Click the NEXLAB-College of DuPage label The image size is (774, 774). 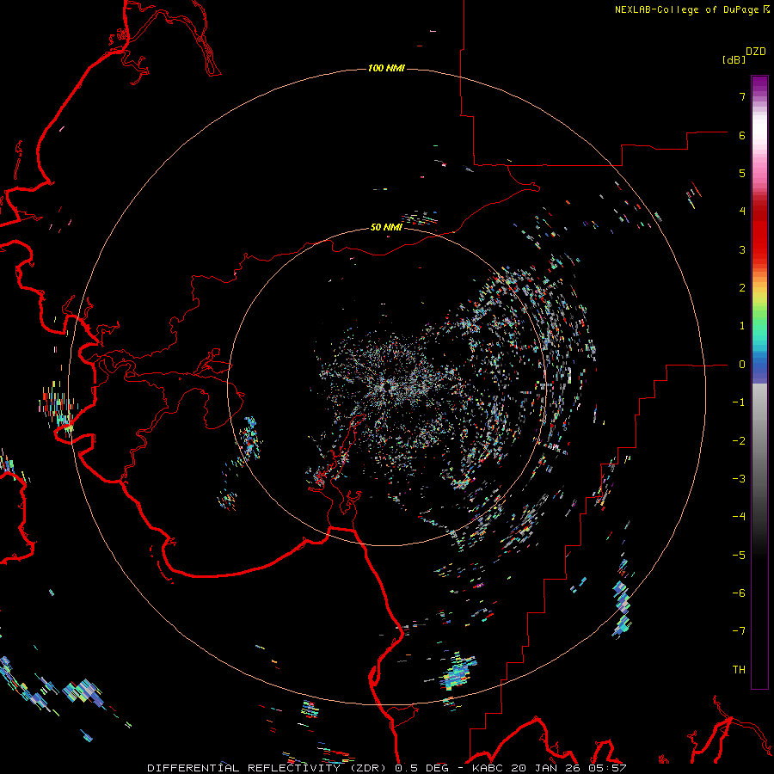tap(687, 9)
